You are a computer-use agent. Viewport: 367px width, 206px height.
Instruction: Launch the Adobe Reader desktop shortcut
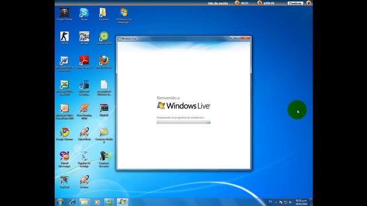coord(84,62)
